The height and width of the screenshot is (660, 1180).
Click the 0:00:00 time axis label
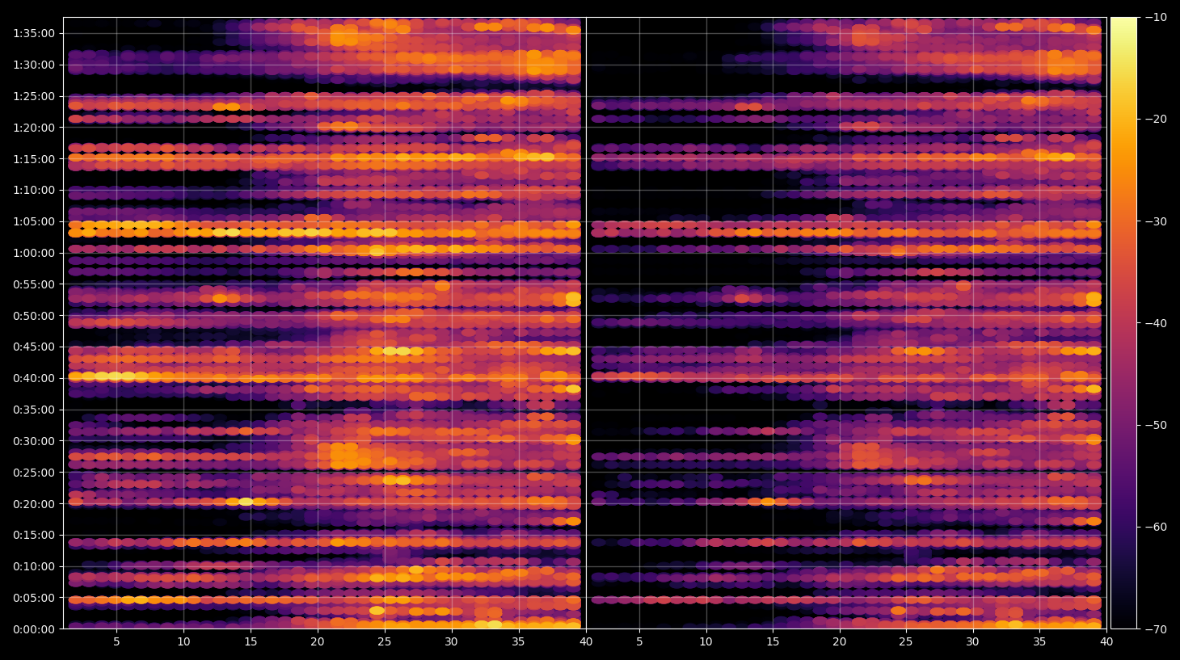(x=34, y=629)
